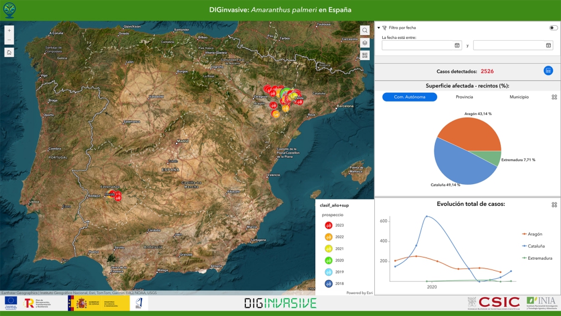Open the blue table view button

[x=548, y=71]
